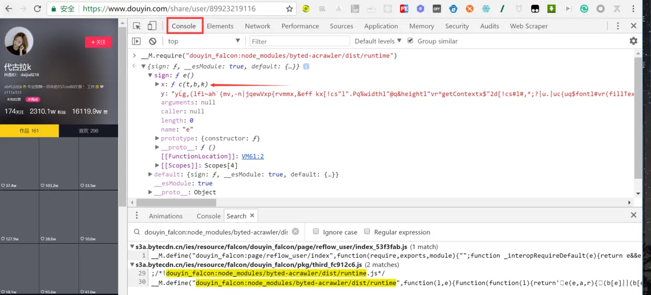Viewport: 651px width, 295px height.
Task: Close the Search drawer tab
Action: coord(252,215)
